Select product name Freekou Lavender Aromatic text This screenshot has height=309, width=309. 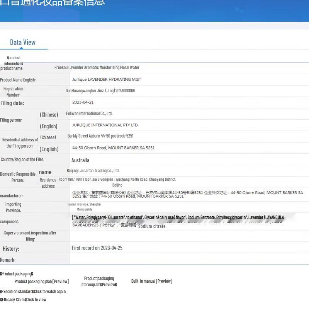pos(97,68)
